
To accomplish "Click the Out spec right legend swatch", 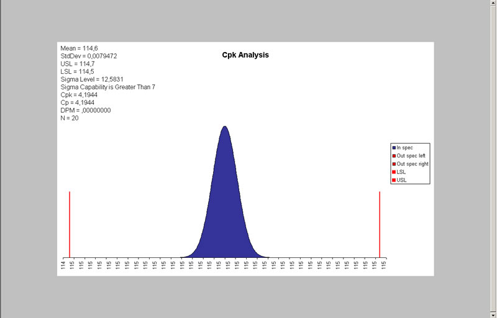I will click(394, 164).
